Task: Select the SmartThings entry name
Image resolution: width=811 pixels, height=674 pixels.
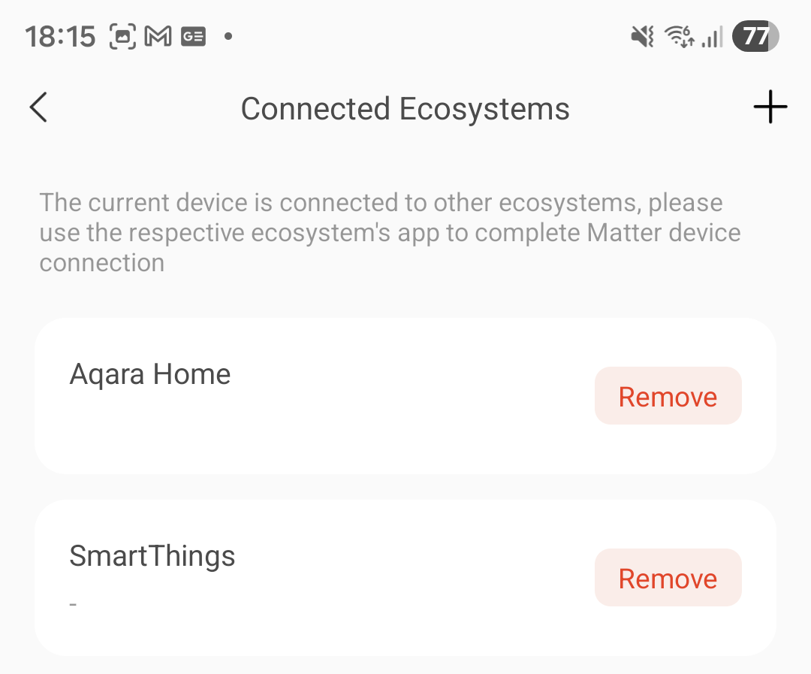Action: click(152, 556)
